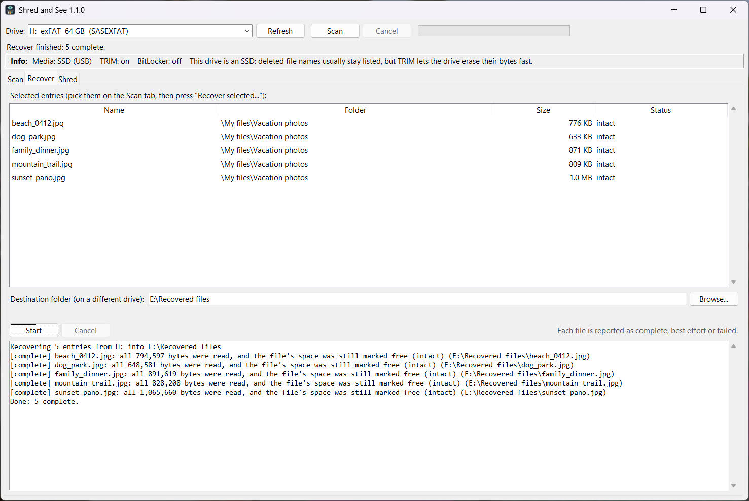Click the 'Recovering 5 entries' log line
Screen dimensions: 749x501
(116, 347)
